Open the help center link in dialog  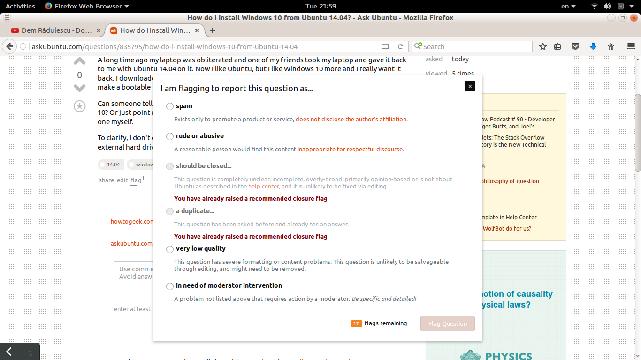point(264,186)
